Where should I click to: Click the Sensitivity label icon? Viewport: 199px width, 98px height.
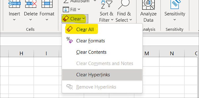tap(175, 5)
